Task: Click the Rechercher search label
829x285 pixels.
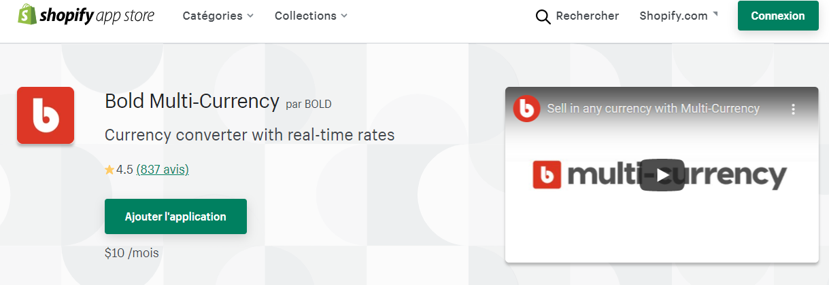Action: pos(587,16)
